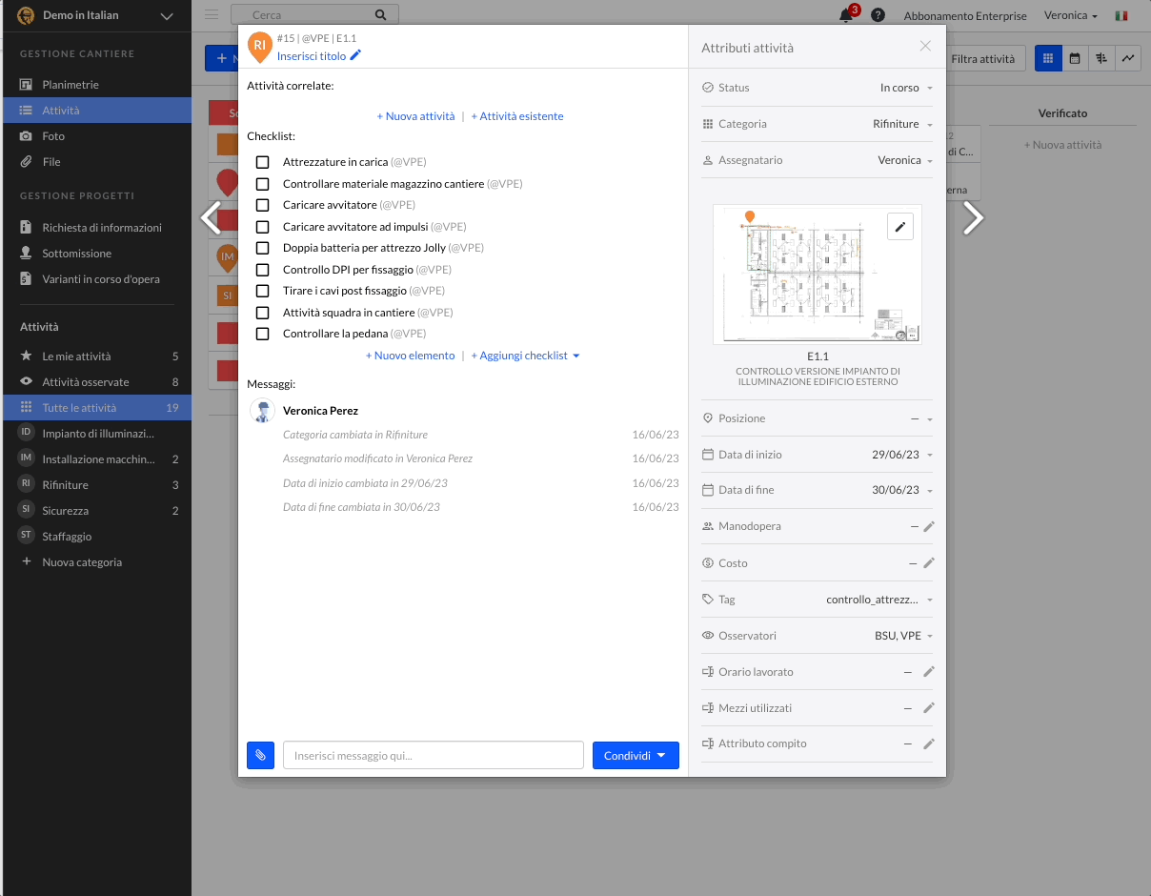
Task: Select Le mie attività in sidebar
Action: click(x=76, y=356)
